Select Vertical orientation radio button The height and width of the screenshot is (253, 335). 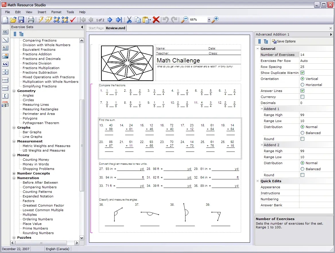(x=302, y=79)
